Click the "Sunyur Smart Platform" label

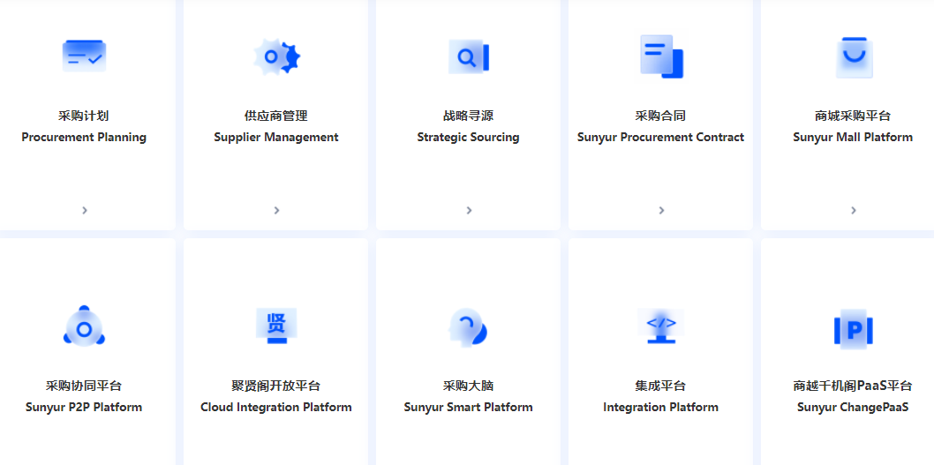click(x=468, y=408)
